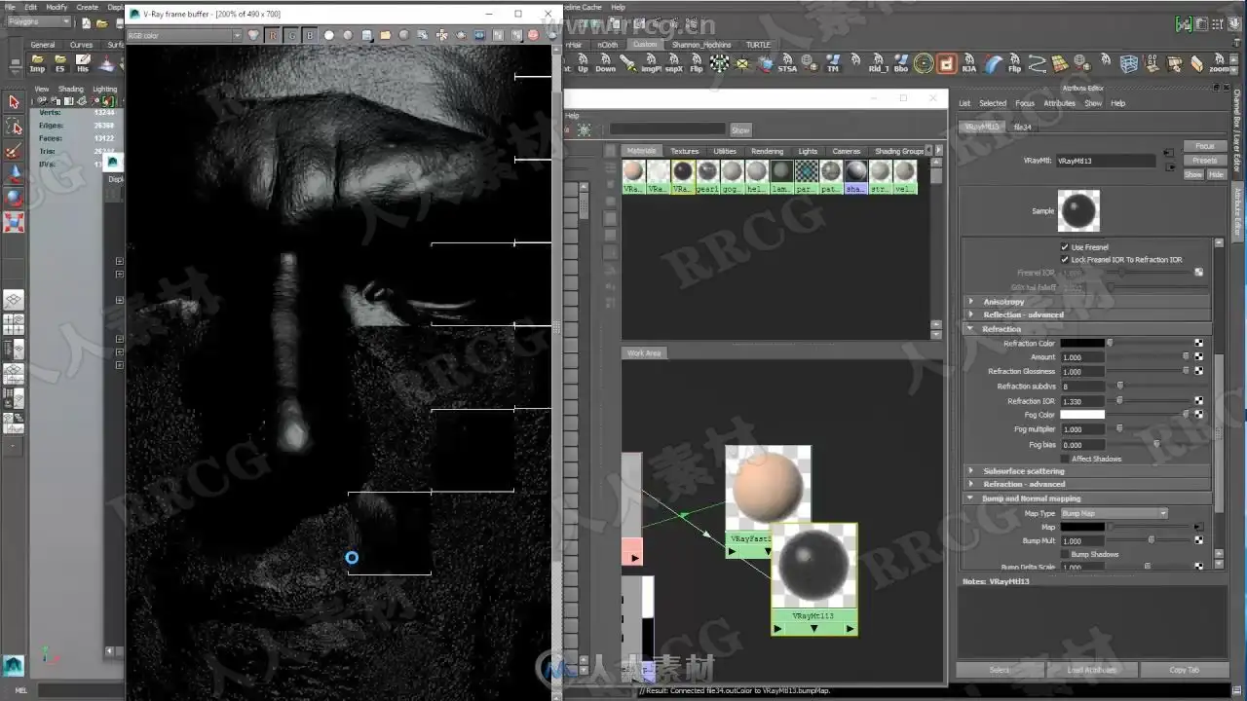1247x701 pixels.
Task: Open the RGB color channel dropdown
Action: tap(184, 35)
